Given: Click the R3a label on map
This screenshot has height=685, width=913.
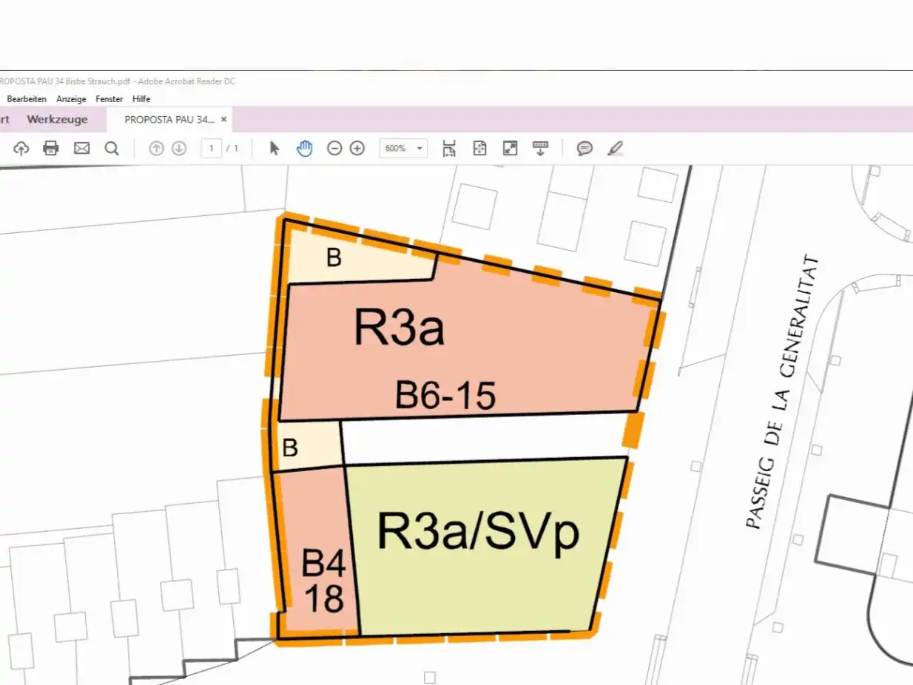Looking at the screenshot, I should pos(399,327).
